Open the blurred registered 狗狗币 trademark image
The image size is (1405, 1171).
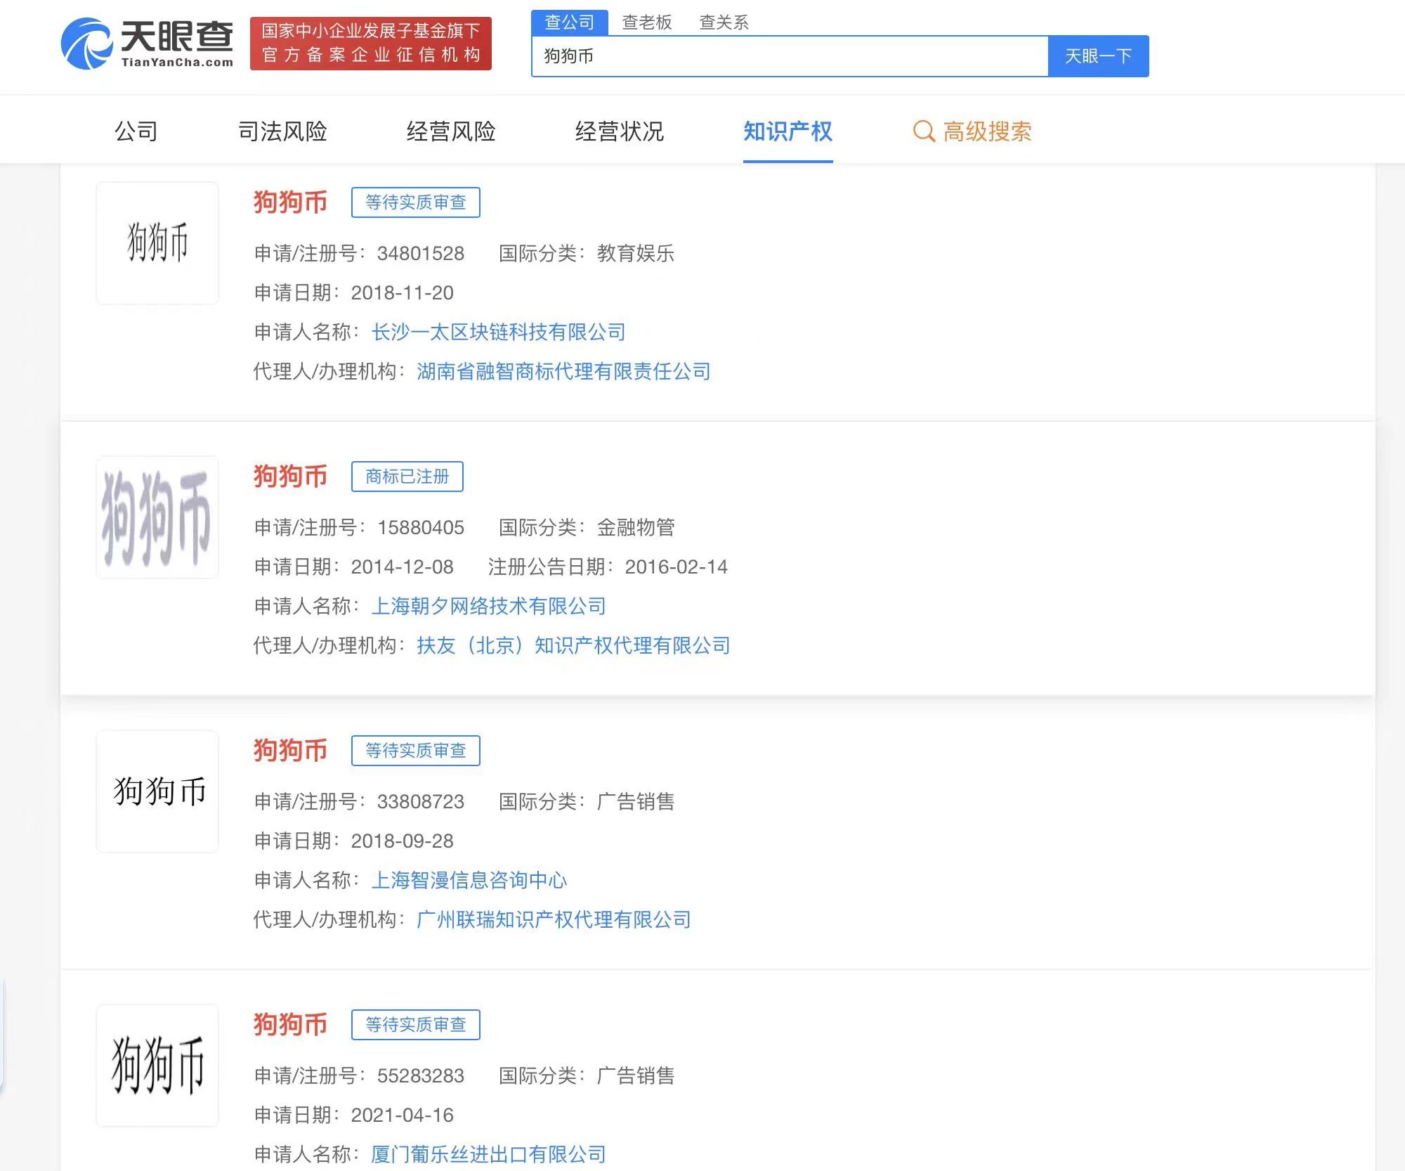157,517
